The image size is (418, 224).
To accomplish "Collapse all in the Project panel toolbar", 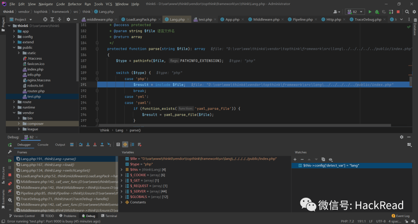I will tap(60, 19).
